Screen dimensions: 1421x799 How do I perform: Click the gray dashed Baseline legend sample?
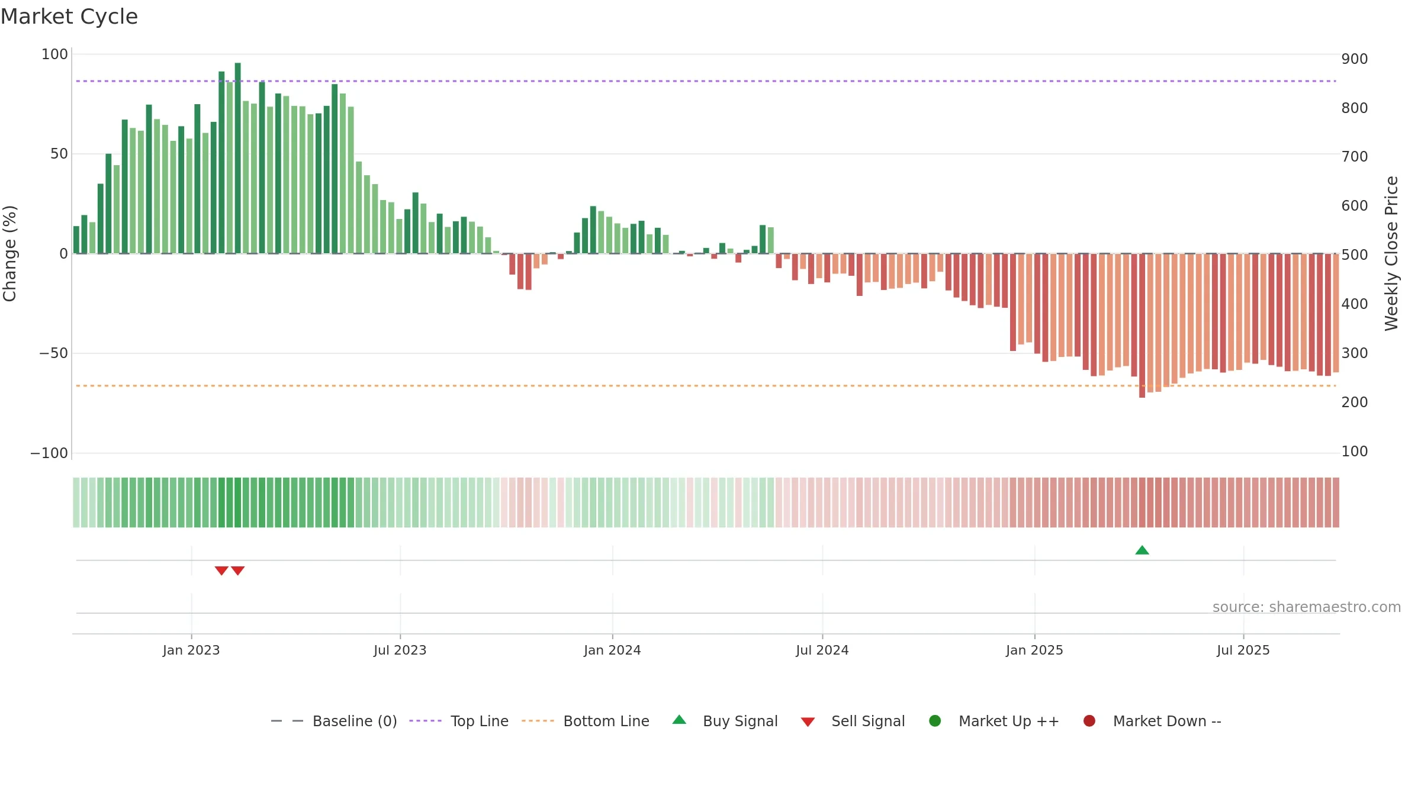(x=287, y=721)
